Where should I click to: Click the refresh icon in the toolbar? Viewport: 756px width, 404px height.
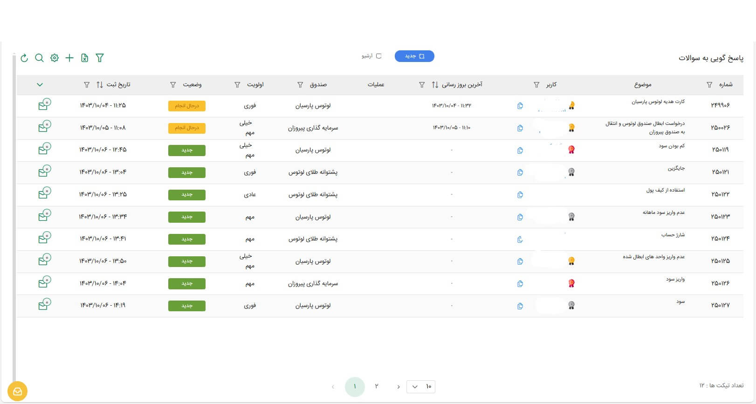coord(24,58)
